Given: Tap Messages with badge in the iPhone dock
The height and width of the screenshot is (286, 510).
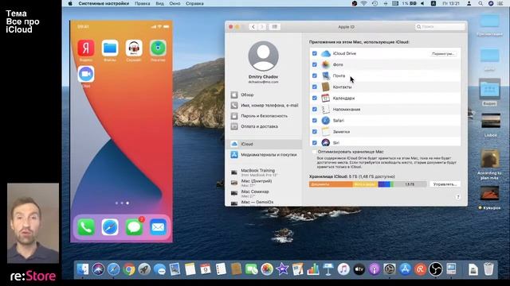Looking at the screenshot, I should tap(134, 227).
